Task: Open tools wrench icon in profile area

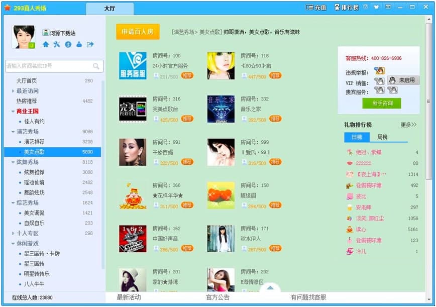Action: [57, 45]
